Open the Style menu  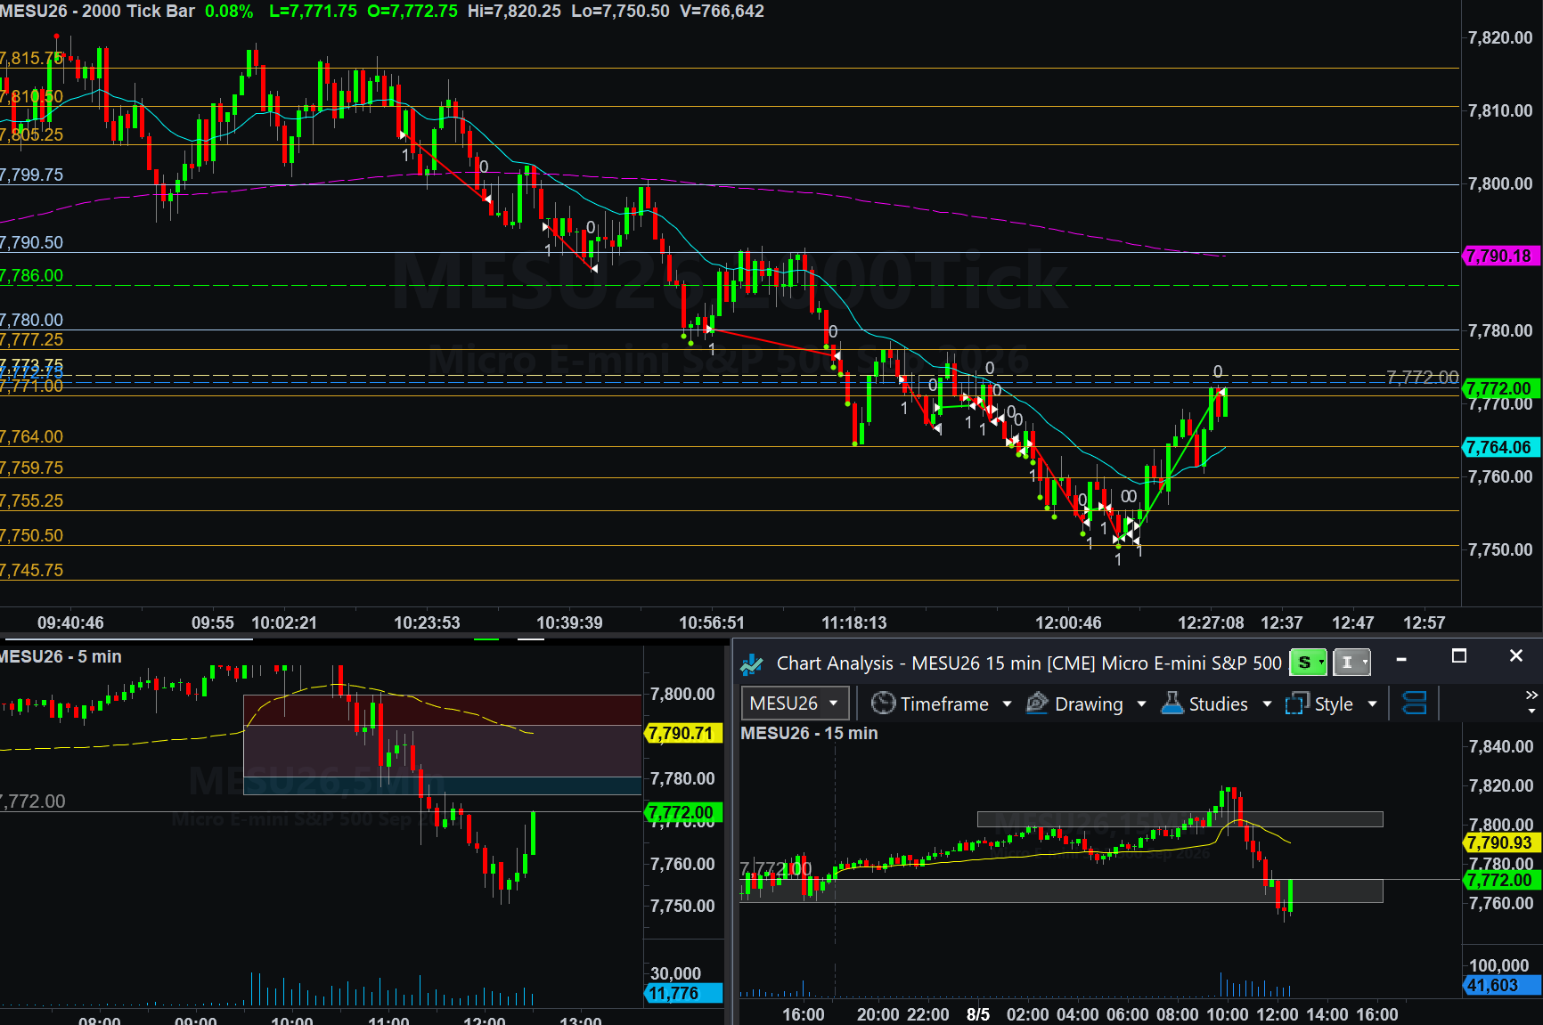point(1333,704)
